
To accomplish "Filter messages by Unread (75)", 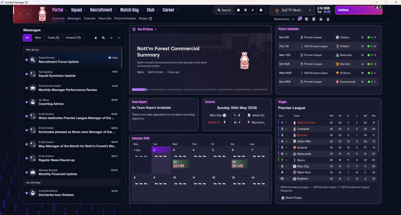I will tap(73, 38).
